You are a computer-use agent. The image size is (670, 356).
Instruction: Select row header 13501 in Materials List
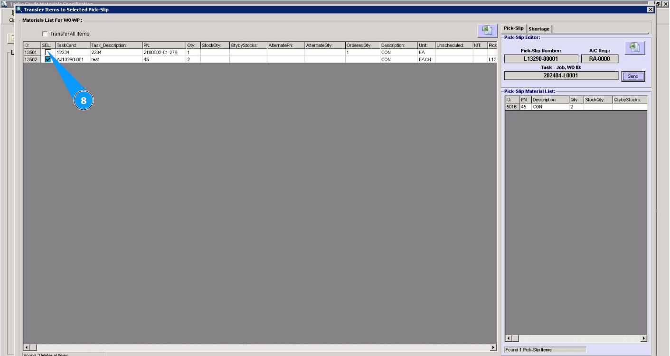32,52
